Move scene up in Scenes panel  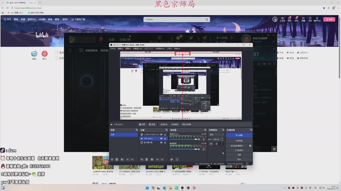(x=127, y=160)
